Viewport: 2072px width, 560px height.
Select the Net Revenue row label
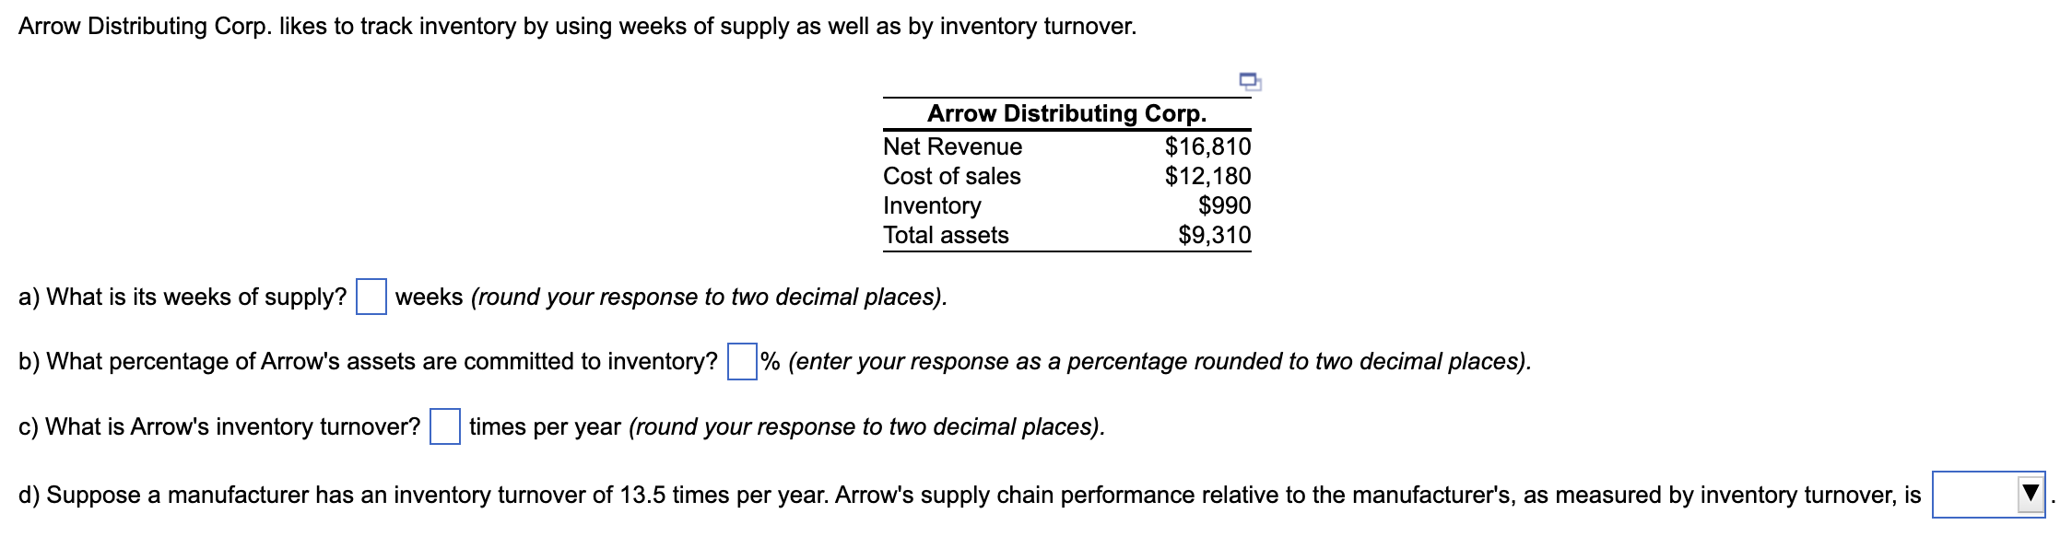(x=951, y=146)
